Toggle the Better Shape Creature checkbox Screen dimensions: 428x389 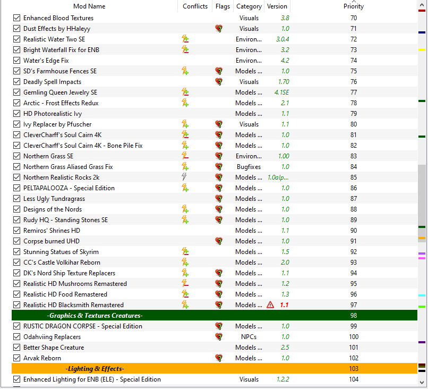[x=16, y=348]
